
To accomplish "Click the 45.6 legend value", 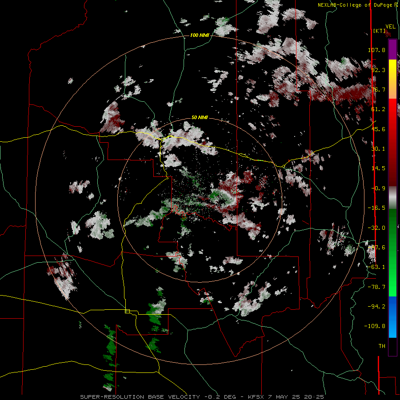I will [378, 129].
